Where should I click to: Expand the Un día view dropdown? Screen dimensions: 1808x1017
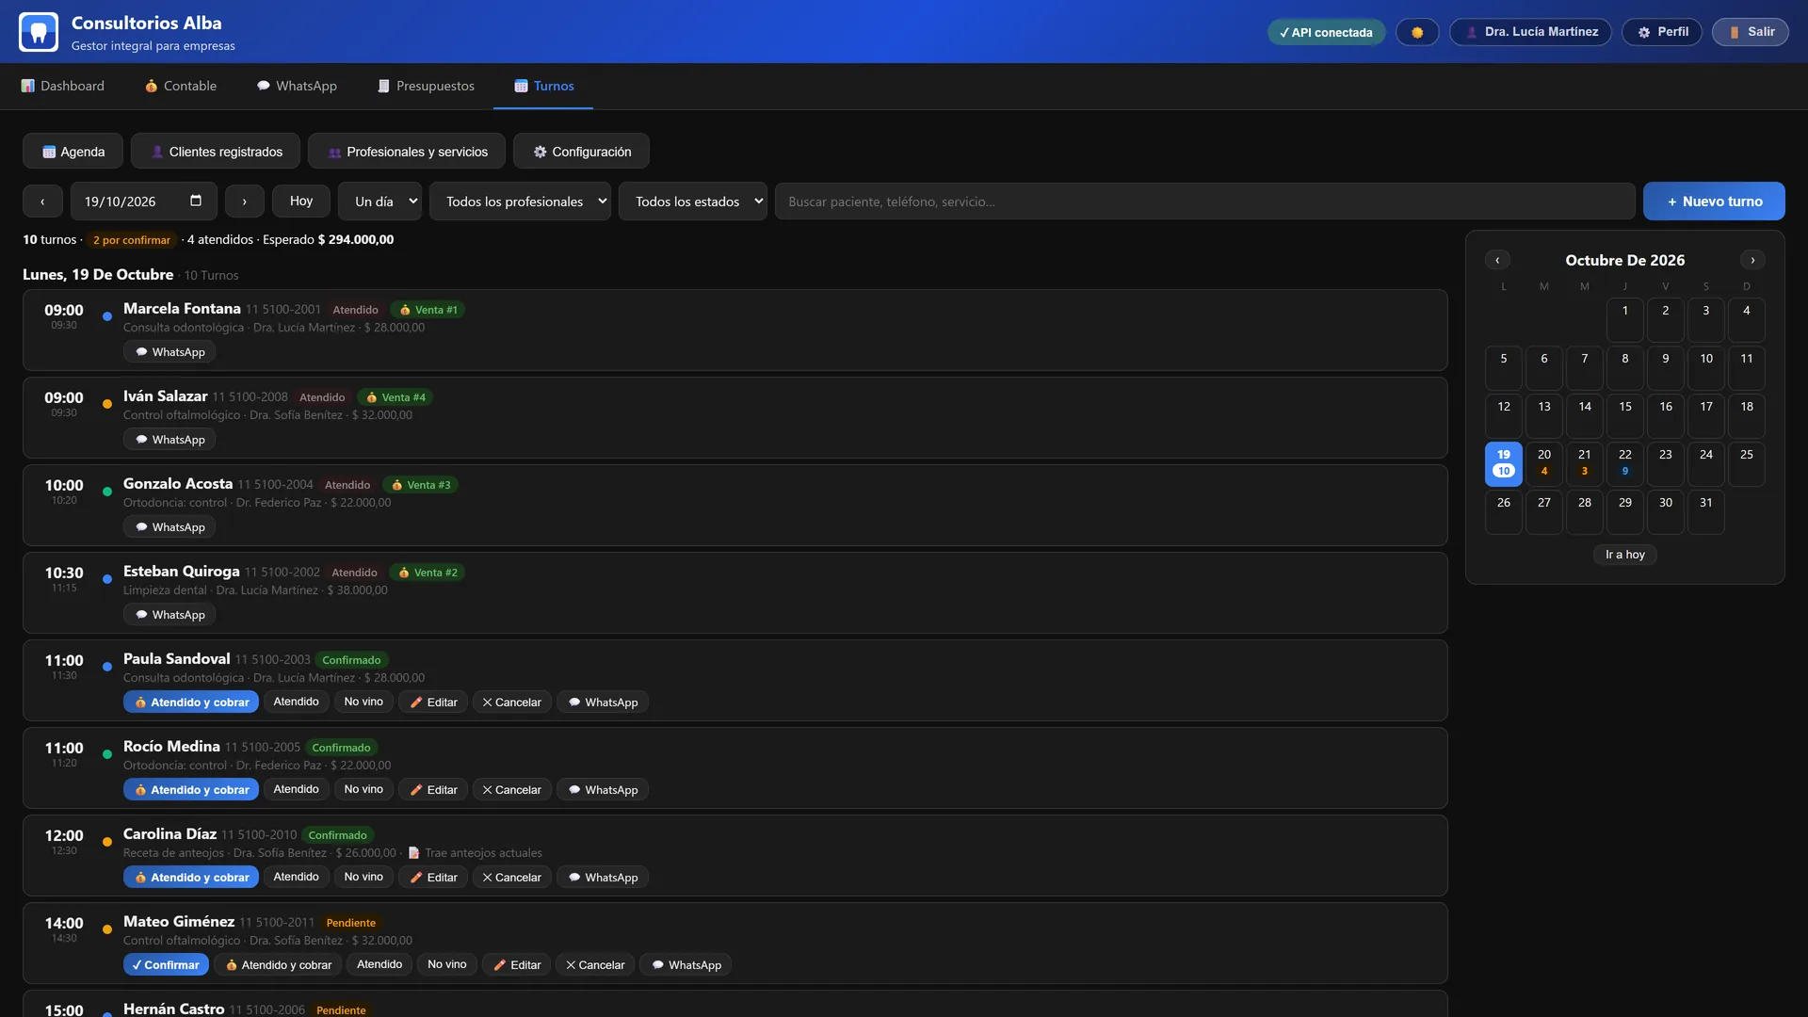(x=380, y=202)
